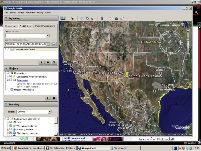
Task: Toggle Podstawowa baza danych checkbox
Action: [8, 119]
